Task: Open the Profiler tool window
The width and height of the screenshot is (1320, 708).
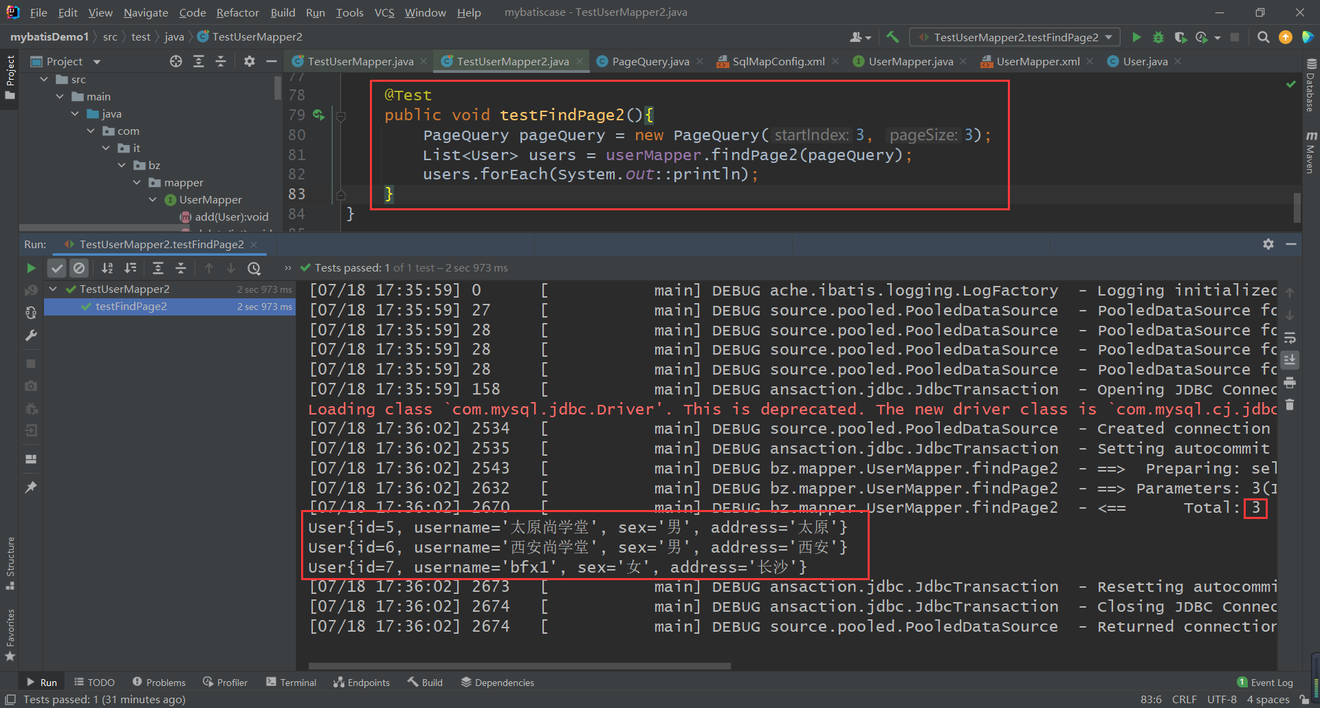Action: tap(225, 682)
